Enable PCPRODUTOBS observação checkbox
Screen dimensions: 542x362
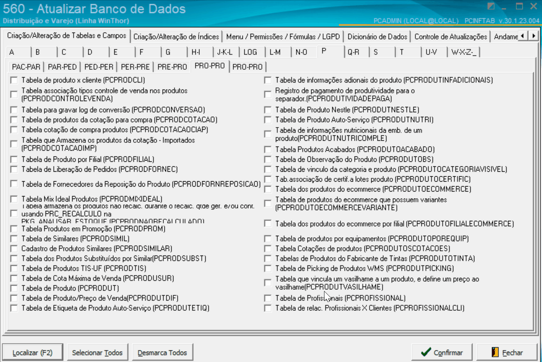coord(268,159)
